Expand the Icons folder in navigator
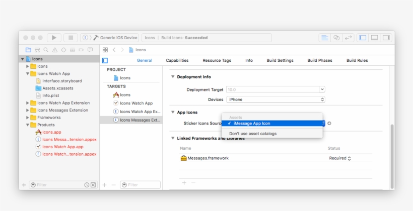The image size is (413, 211). coord(27,66)
